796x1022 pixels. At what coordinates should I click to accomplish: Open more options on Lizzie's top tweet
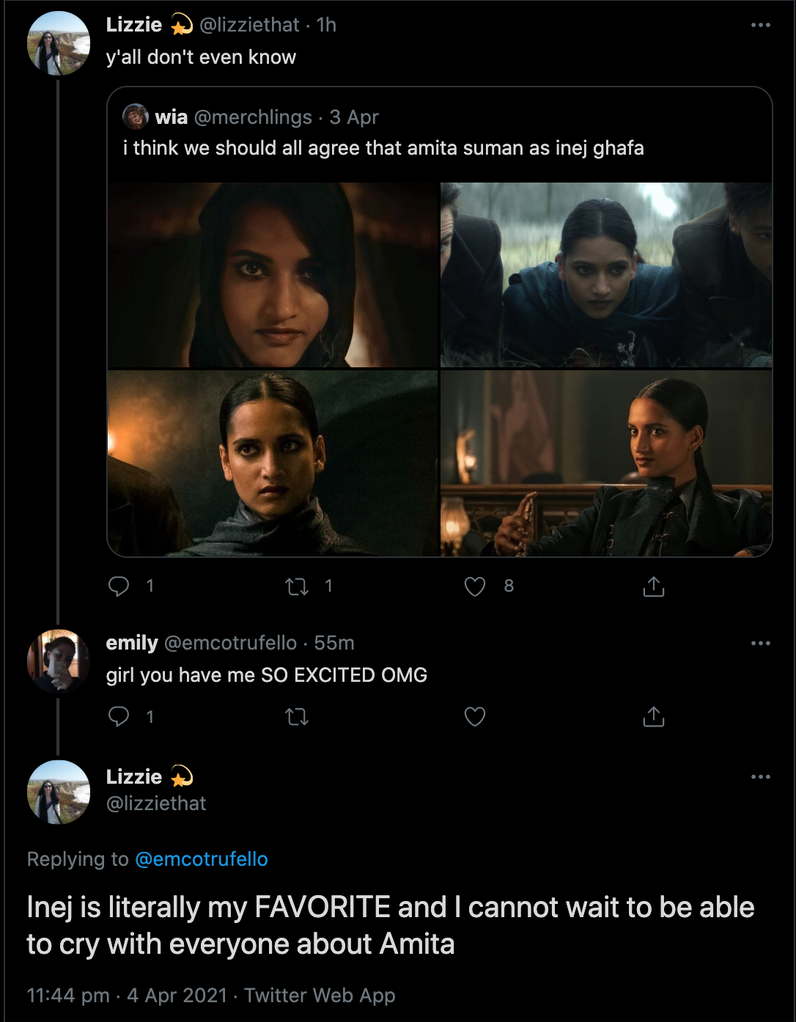click(x=760, y=24)
